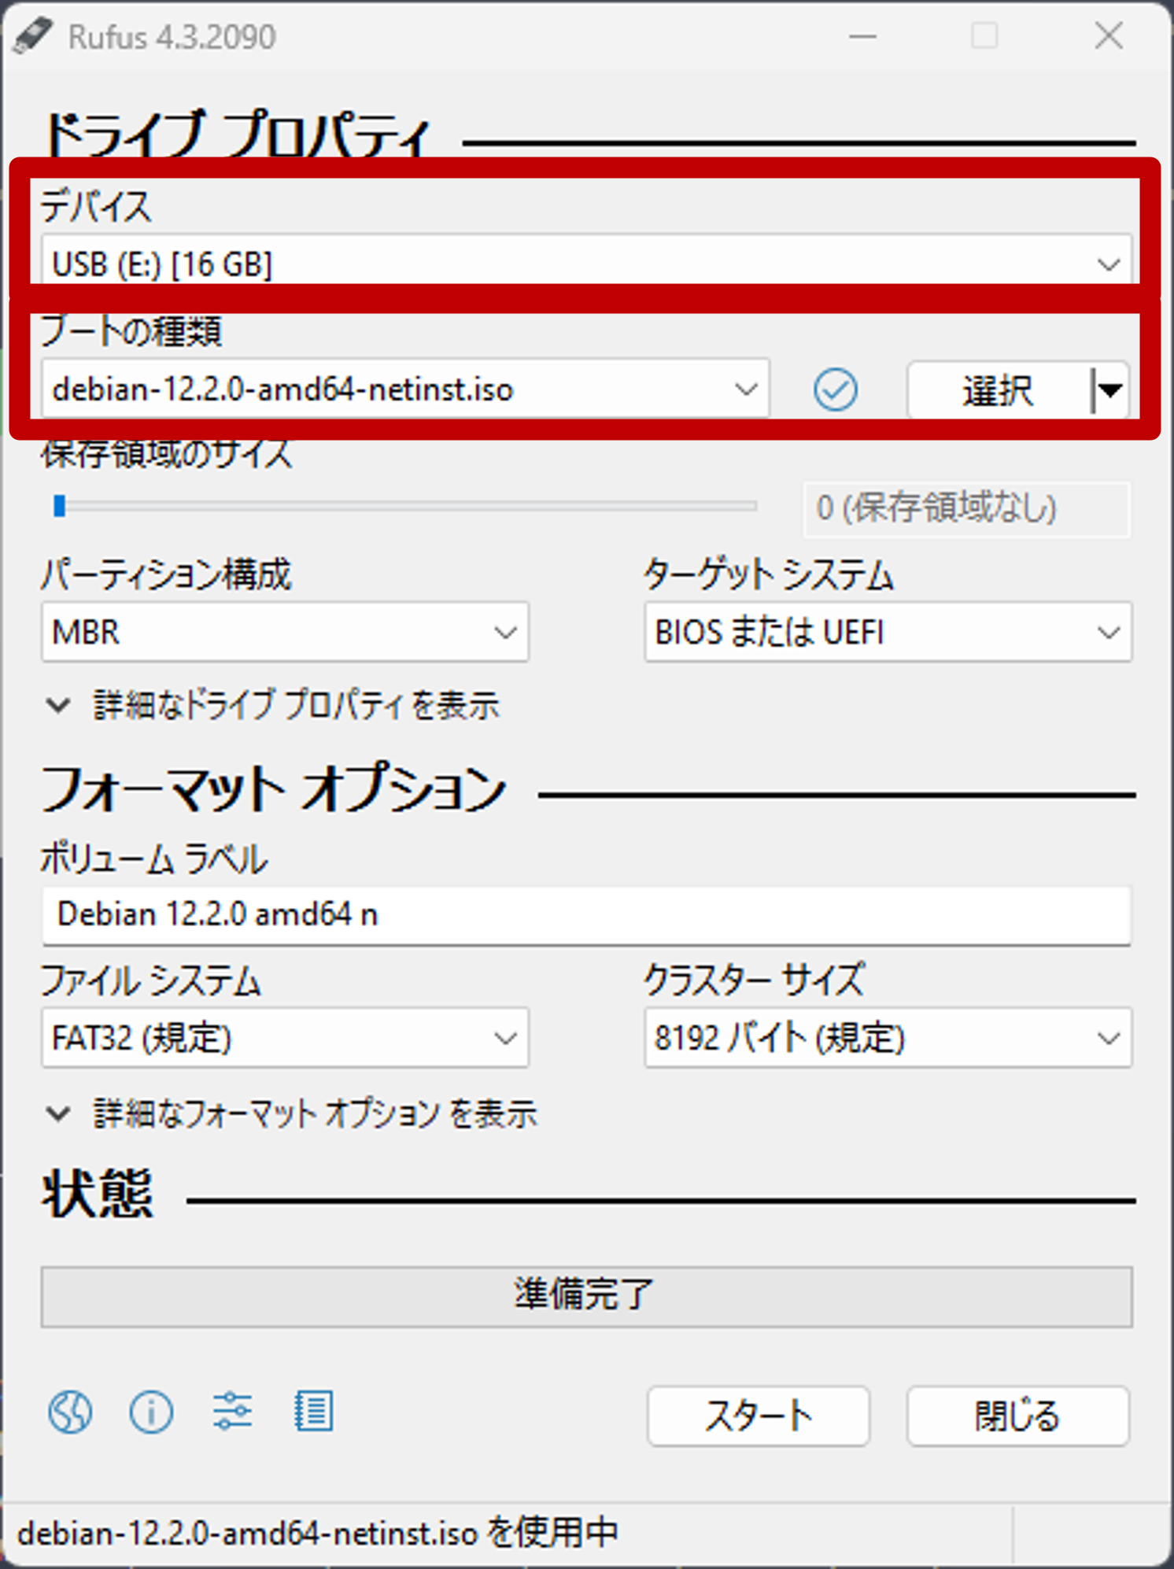The width and height of the screenshot is (1174, 1569).
Task: Click status bar text debian-12.2.0-amd64-netinst.iso を使用中
Action: pyautogui.click(x=317, y=1533)
